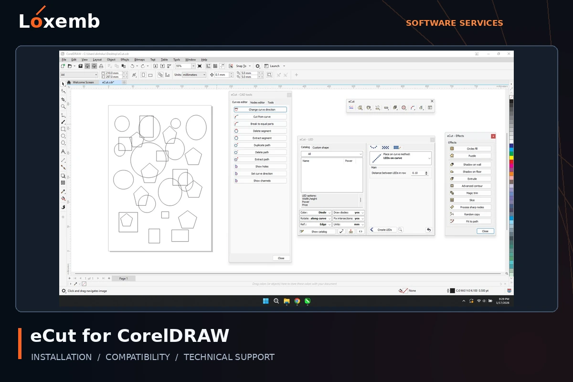Expand the Place on curve method dropdown

401,158
